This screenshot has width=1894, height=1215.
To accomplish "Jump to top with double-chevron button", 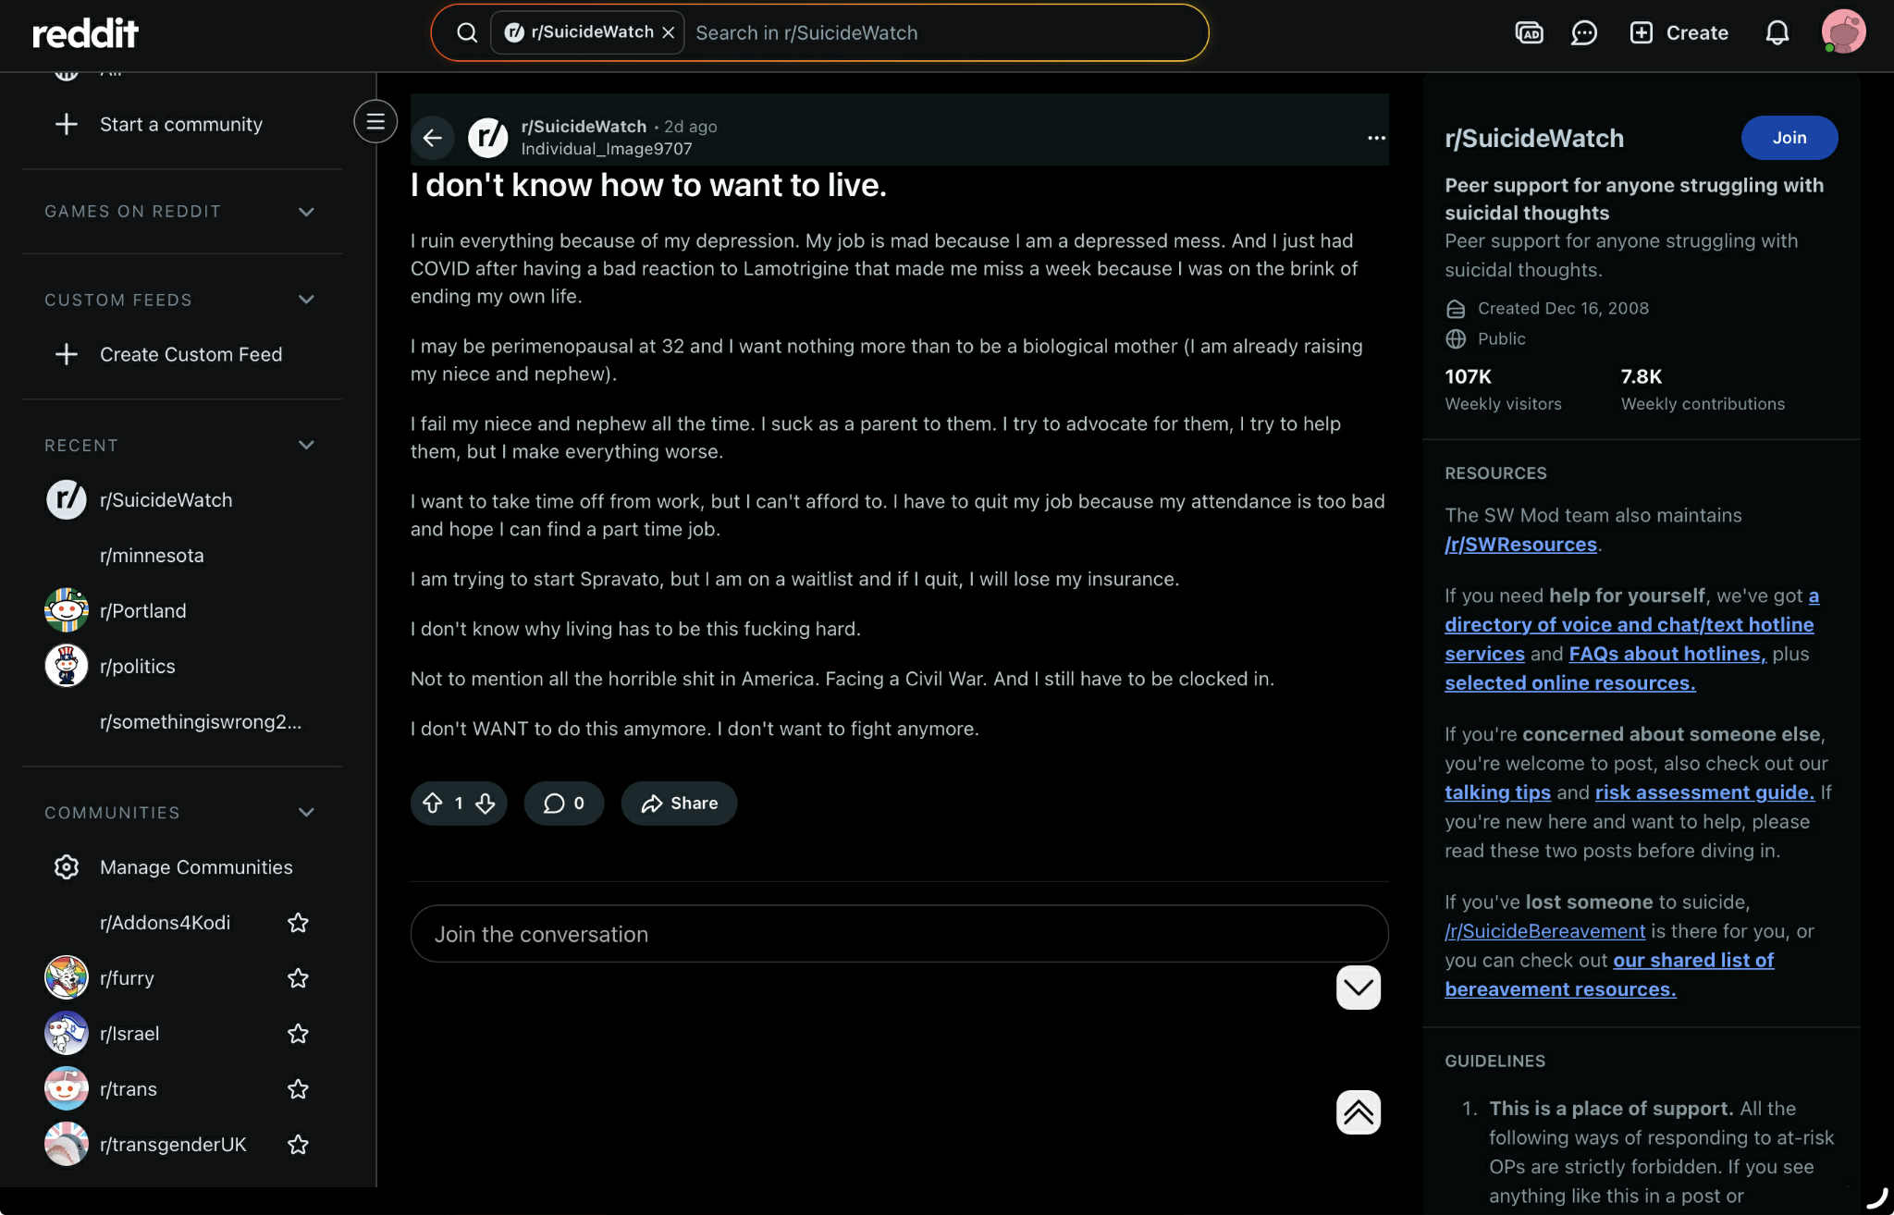I will click(1358, 1111).
